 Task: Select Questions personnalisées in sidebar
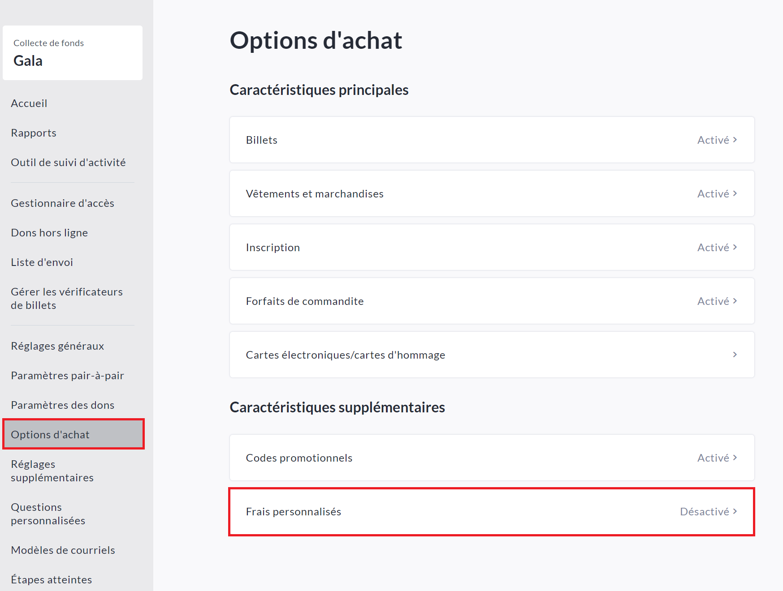[x=48, y=514]
